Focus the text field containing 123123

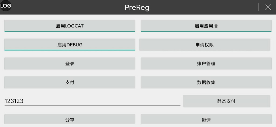pyautogui.click(x=92, y=101)
